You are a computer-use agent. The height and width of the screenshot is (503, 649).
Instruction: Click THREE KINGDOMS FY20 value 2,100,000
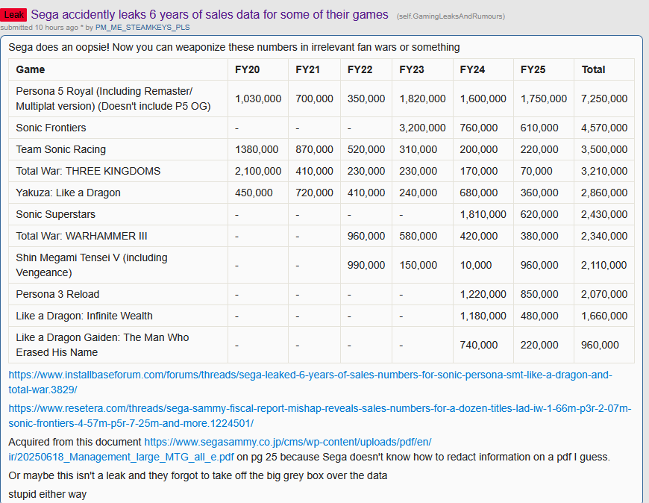coord(258,171)
